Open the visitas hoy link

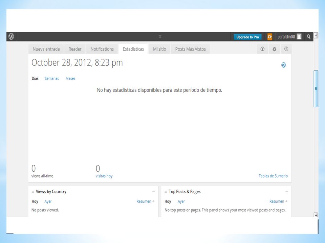[104, 176]
